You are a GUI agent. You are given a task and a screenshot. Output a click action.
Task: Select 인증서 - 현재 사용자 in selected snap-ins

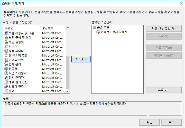[x=114, y=32]
